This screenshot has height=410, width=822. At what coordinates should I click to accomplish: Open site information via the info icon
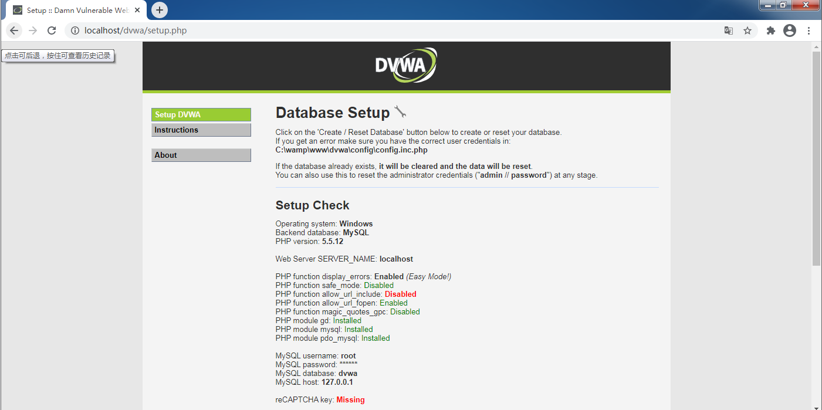coord(74,30)
